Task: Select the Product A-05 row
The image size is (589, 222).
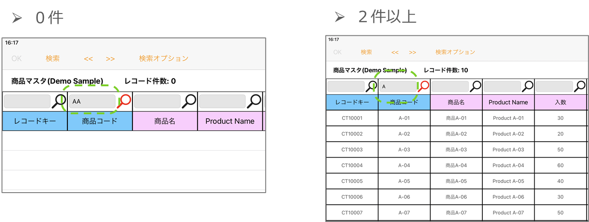Action: [x=508, y=181]
